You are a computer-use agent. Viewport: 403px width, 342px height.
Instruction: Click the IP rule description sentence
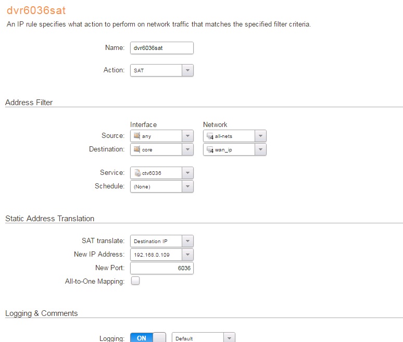pos(159,24)
